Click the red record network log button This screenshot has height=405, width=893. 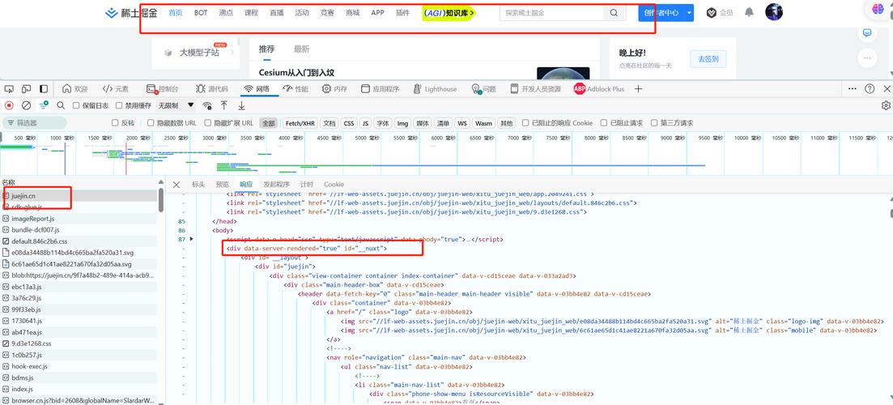click(9, 105)
